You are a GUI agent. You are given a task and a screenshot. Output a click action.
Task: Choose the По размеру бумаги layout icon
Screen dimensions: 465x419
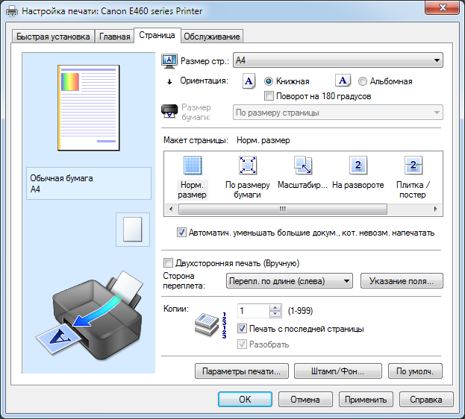point(248,166)
